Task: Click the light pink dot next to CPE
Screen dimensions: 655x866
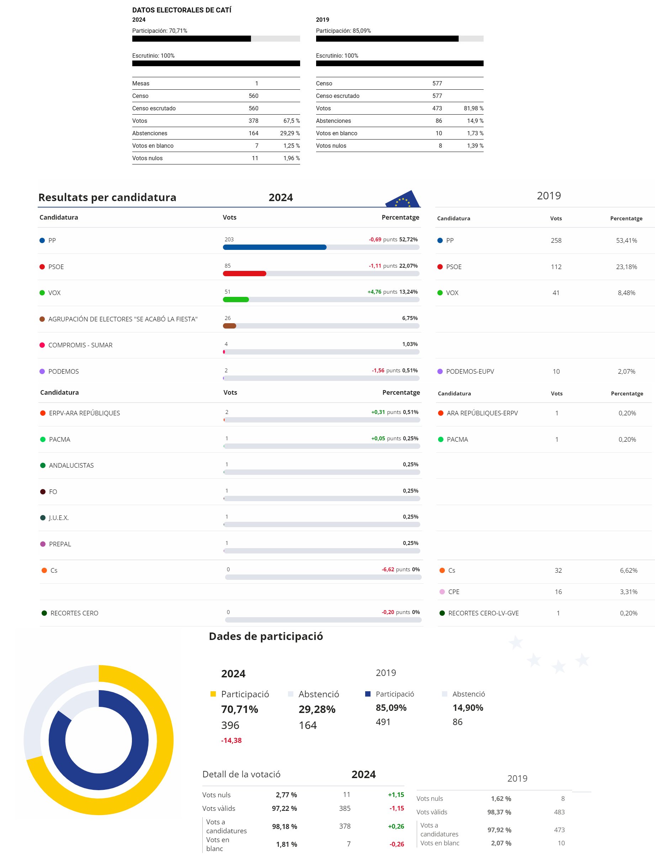Action: point(442,592)
